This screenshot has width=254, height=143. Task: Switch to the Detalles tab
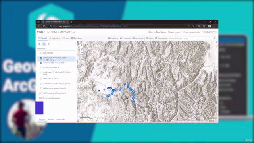click(43, 38)
